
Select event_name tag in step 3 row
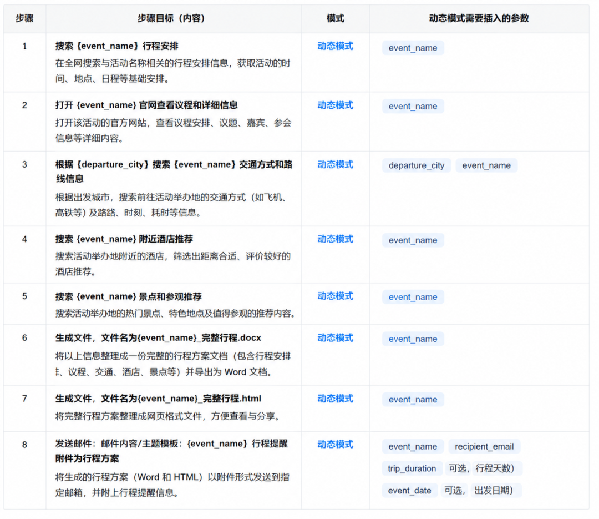486,165
